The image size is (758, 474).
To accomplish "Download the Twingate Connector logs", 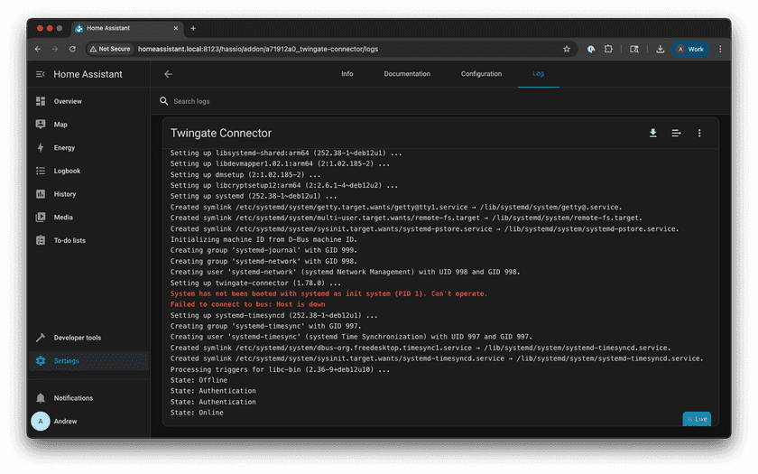I will click(653, 134).
